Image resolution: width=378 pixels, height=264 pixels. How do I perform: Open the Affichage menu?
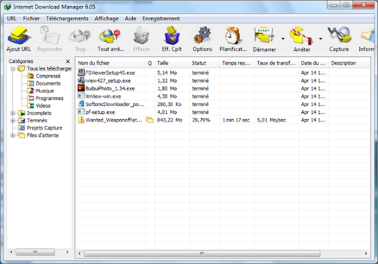click(x=106, y=18)
